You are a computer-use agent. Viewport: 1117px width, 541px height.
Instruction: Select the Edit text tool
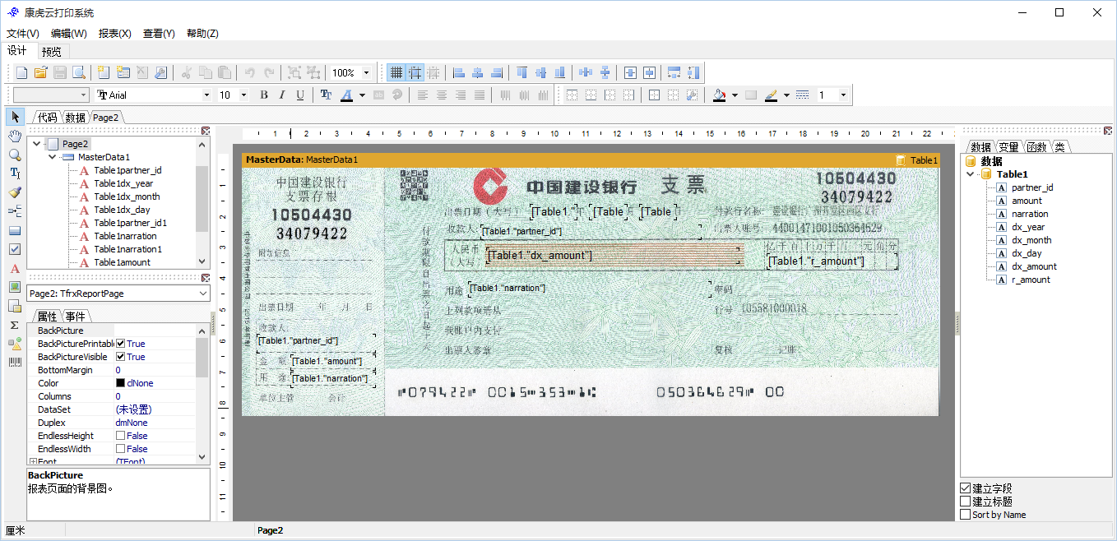[15, 173]
